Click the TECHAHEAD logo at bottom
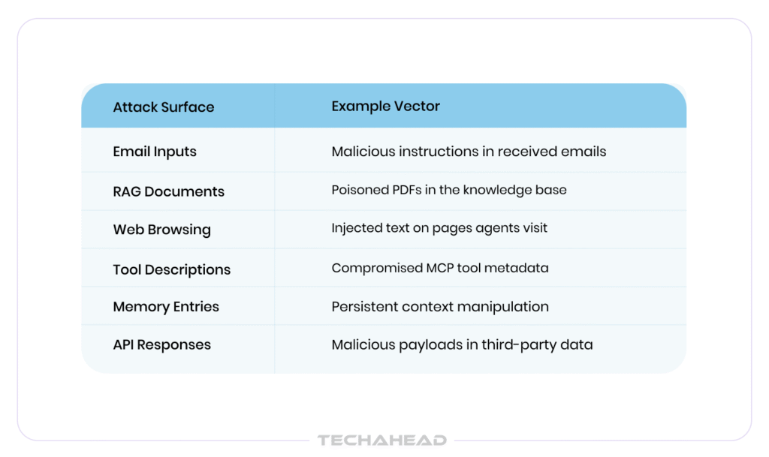This screenshot has height=457, width=769. 382,440
